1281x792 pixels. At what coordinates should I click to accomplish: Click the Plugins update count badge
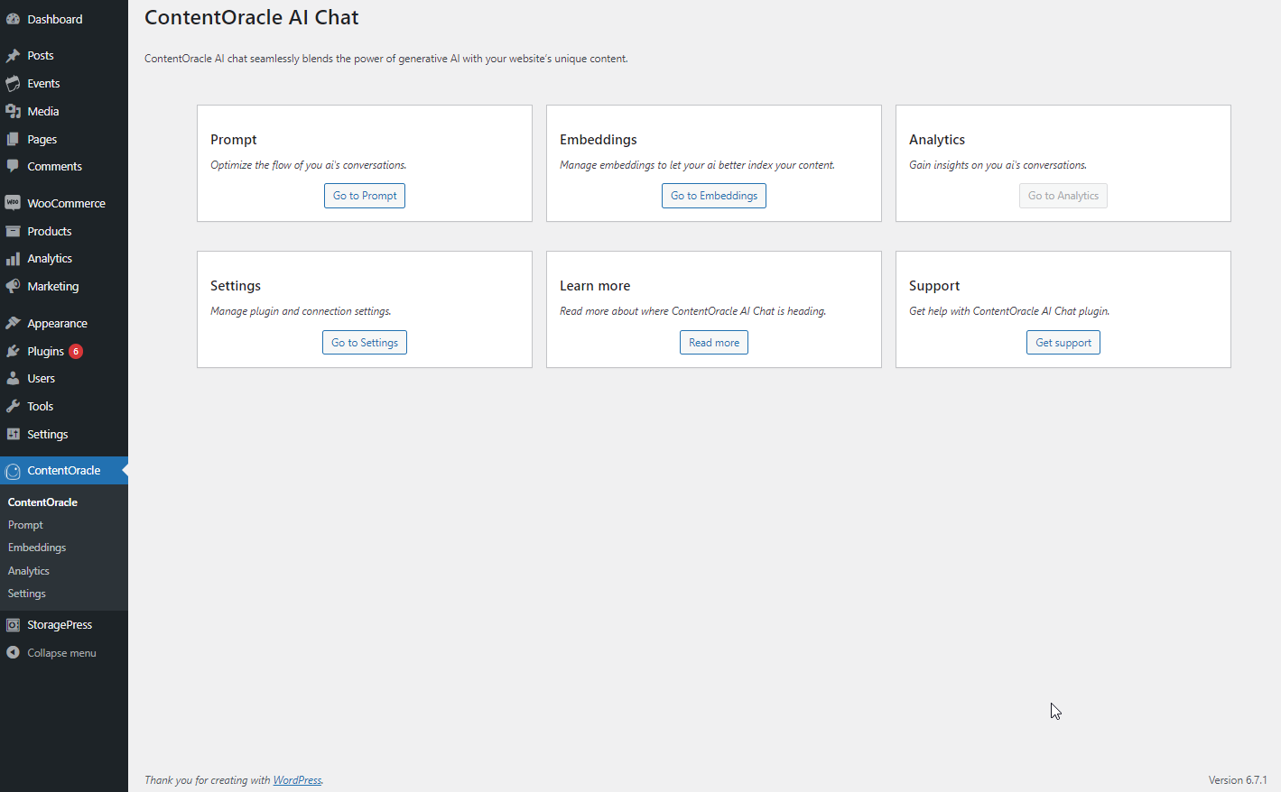click(x=76, y=351)
